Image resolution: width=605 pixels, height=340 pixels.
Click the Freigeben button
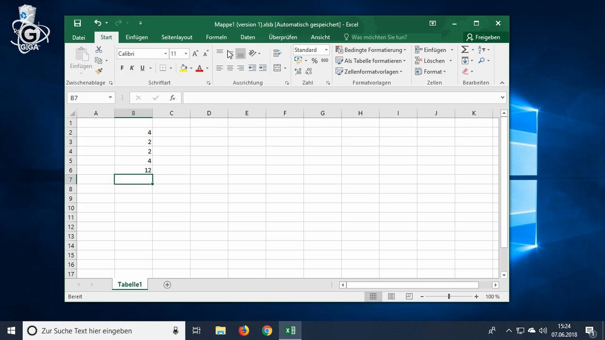pyautogui.click(x=485, y=37)
